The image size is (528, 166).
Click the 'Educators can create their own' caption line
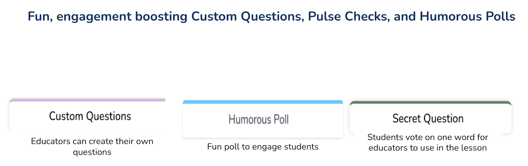tap(92, 141)
